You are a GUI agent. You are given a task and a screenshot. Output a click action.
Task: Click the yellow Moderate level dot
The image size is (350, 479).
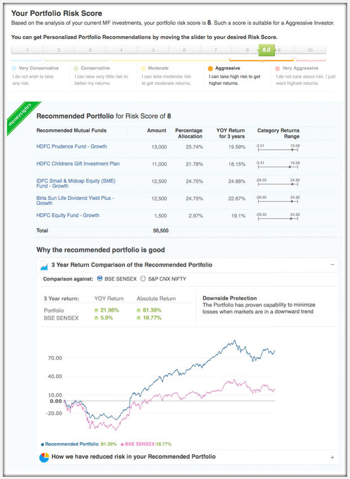click(x=143, y=68)
